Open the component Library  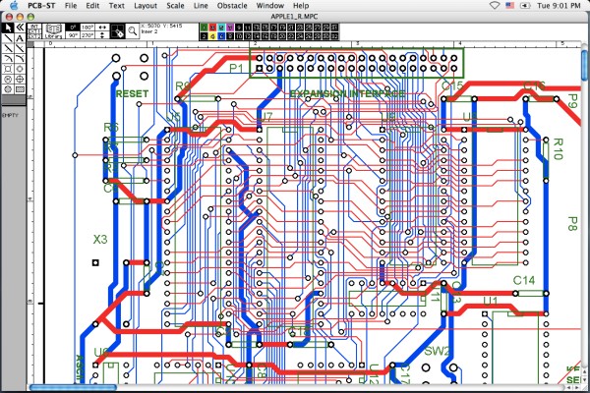[53, 31]
